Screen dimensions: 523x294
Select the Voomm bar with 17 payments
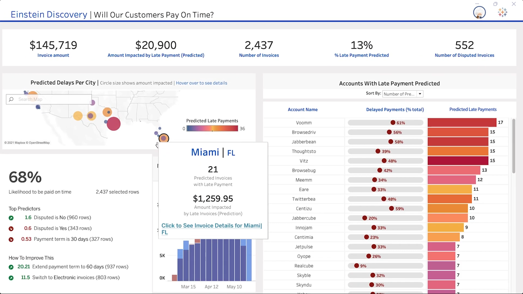(462, 122)
